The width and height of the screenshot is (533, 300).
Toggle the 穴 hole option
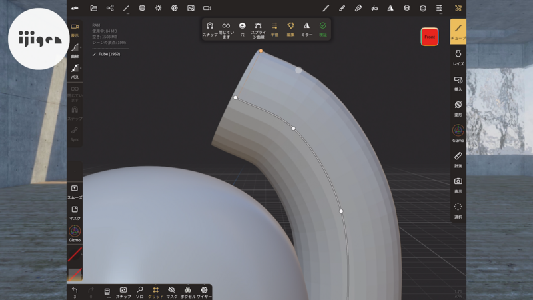(242, 29)
